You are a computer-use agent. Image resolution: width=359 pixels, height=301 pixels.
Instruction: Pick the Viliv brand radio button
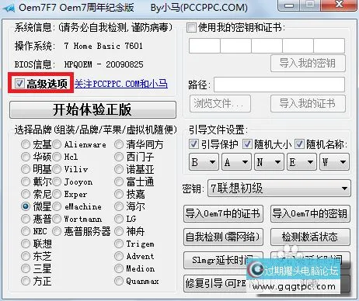pyautogui.click(x=57, y=169)
